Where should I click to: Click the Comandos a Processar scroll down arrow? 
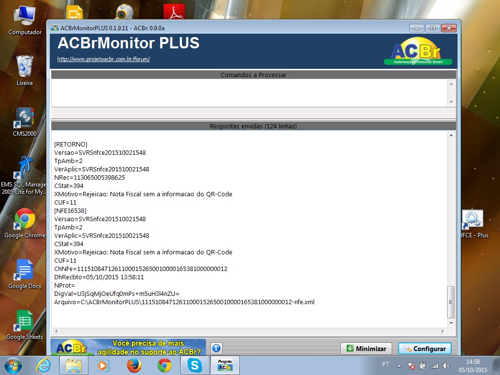click(x=451, y=102)
